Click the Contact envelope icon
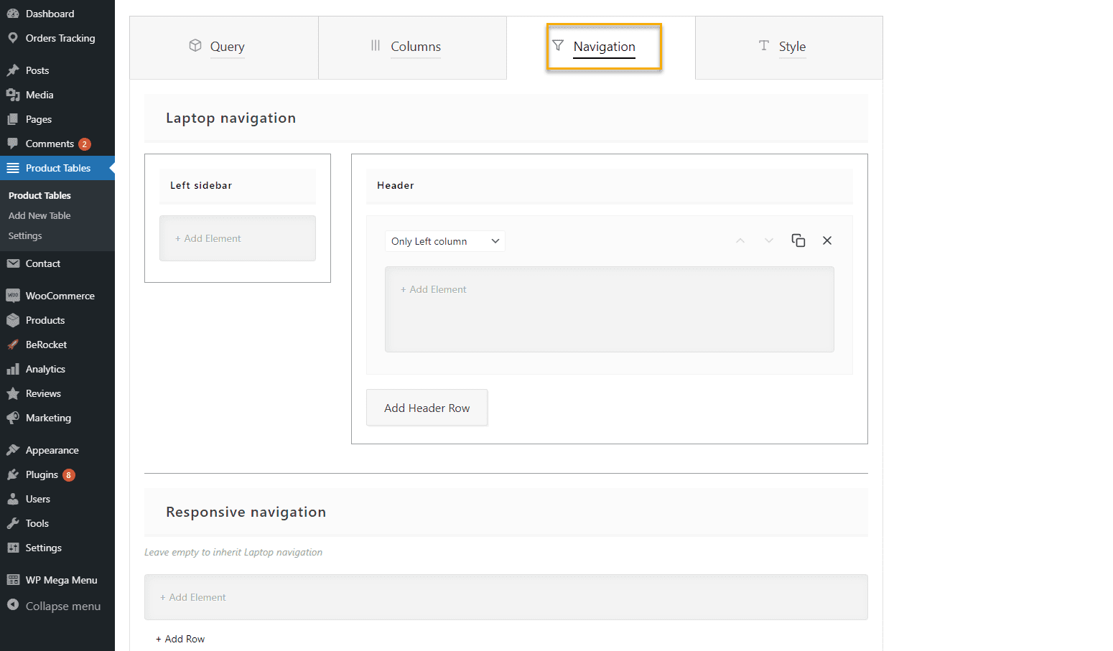 click(x=13, y=263)
